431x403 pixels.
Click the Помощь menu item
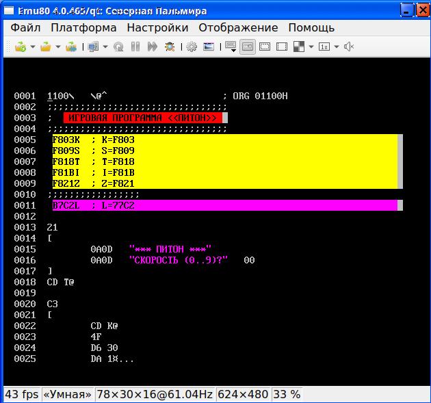(x=311, y=27)
